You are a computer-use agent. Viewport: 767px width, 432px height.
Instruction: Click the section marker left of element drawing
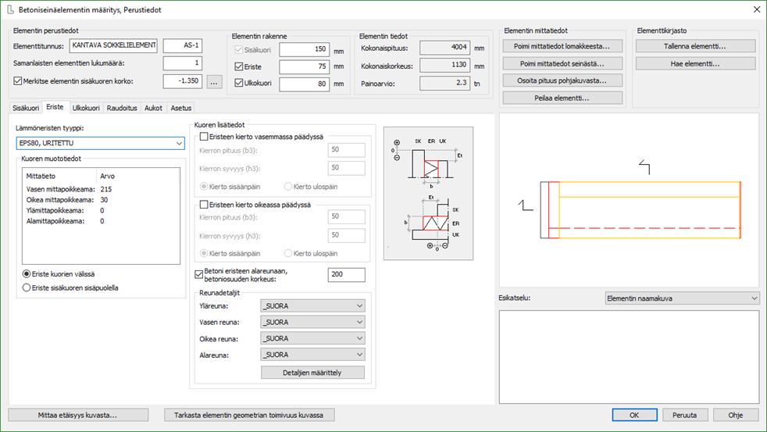[x=526, y=205]
